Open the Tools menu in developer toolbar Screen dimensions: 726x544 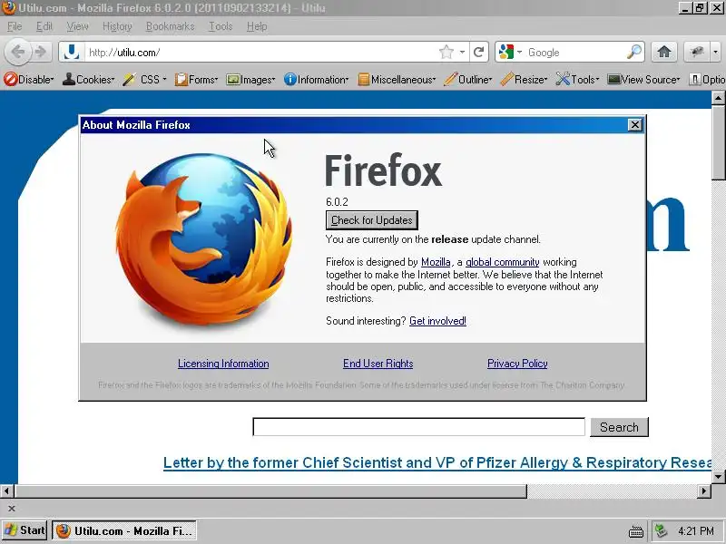[578, 80]
